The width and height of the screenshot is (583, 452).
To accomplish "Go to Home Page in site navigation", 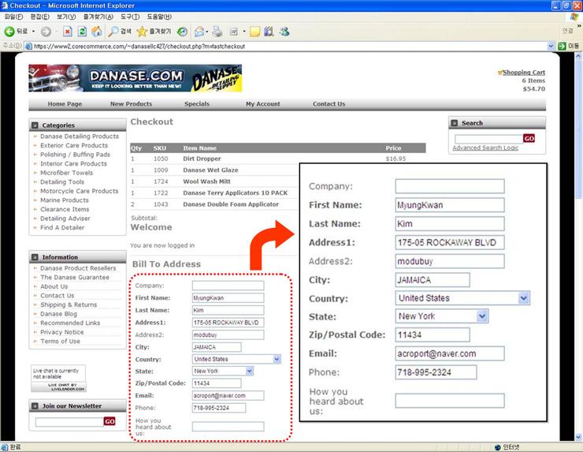I will coord(65,104).
